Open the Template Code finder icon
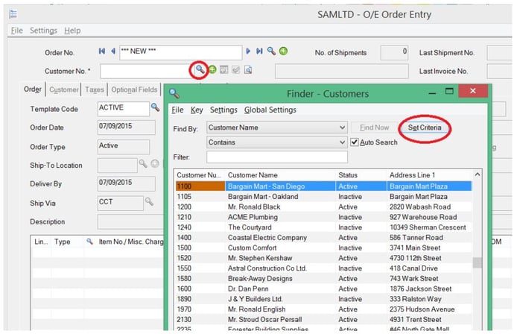The height and width of the screenshot is (334, 517). pos(155,107)
